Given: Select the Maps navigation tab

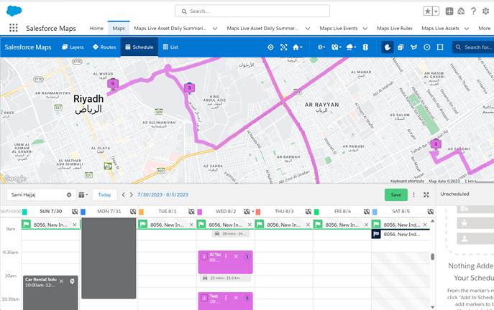Looking at the screenshot, I should coord(119,28).
